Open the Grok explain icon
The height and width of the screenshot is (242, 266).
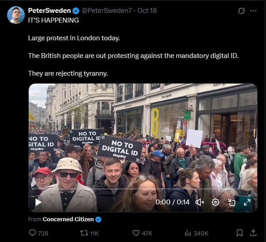(241, 11)
